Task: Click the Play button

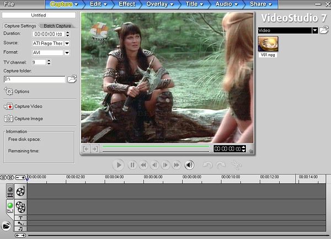Action: pyautogui.click(x=119, y=165)
